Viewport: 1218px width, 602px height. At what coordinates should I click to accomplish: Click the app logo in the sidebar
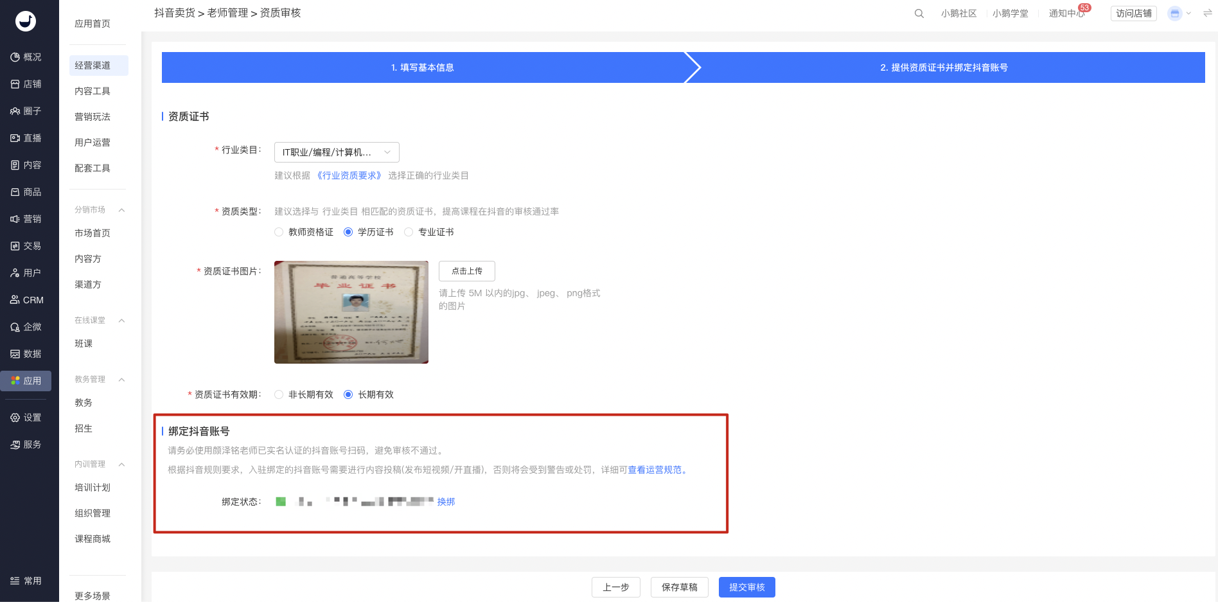[26, 21]
